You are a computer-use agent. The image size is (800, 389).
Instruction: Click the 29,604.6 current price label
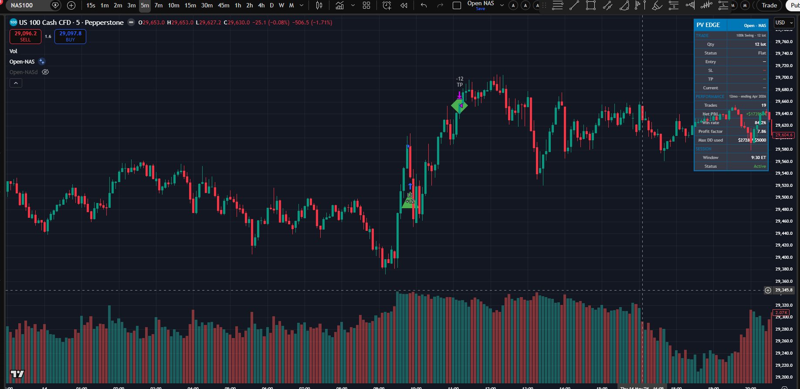[783, 135]
